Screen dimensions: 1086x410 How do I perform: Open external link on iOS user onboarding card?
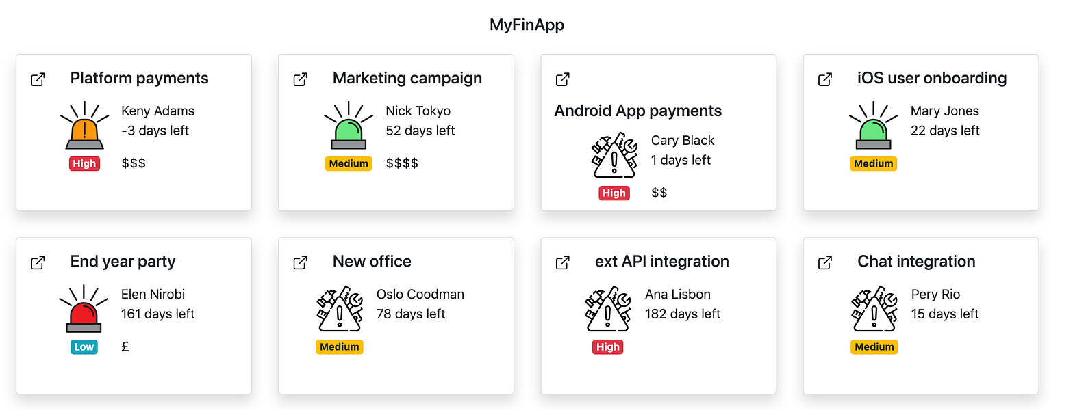pyautogui.click(x=825, y=79)
